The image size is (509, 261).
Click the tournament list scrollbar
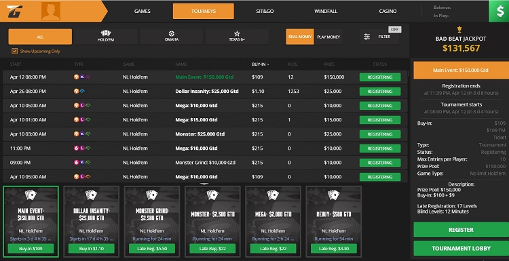click(409, 73)
